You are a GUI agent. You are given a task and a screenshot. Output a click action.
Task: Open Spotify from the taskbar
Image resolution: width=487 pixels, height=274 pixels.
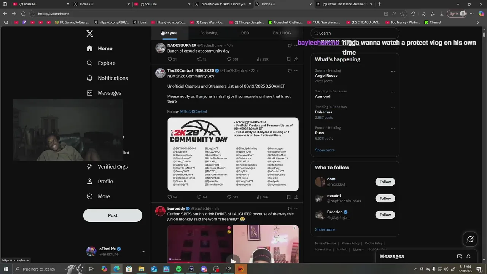pos(179,269)
